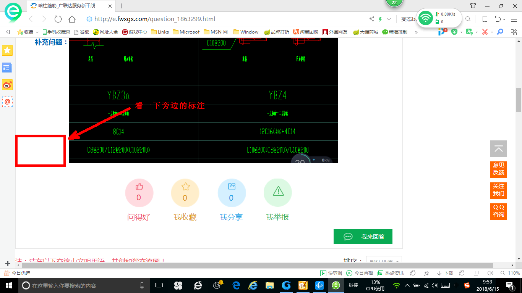Open the Edge browser taskbar icon
The width and height of the screenshot is (522, 293).
pyautogui.click(x=236, y=285)
